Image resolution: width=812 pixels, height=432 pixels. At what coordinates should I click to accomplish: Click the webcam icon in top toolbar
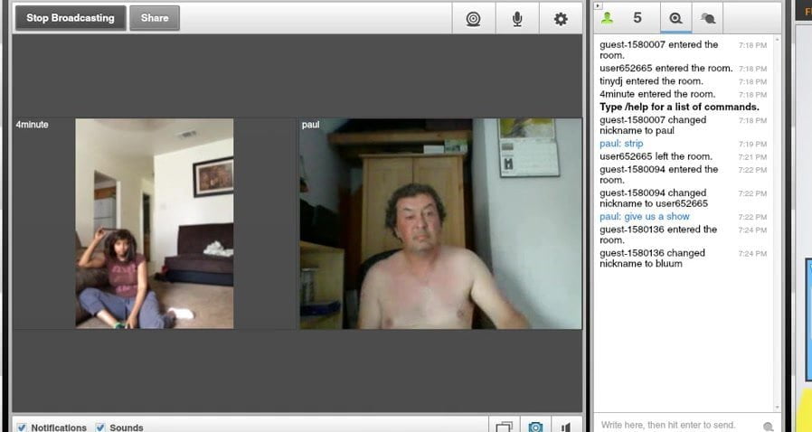point(472,18)
